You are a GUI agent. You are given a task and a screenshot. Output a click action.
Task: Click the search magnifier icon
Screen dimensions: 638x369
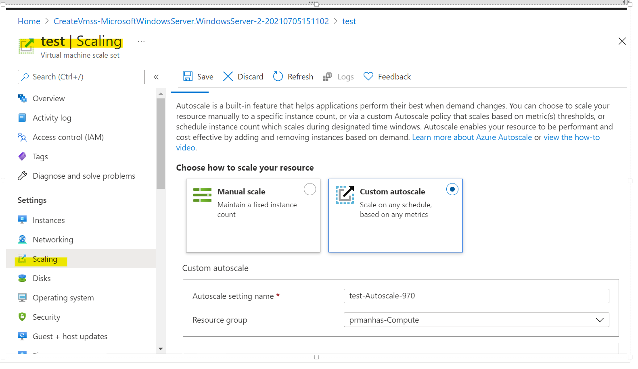(x=25, y=77)
